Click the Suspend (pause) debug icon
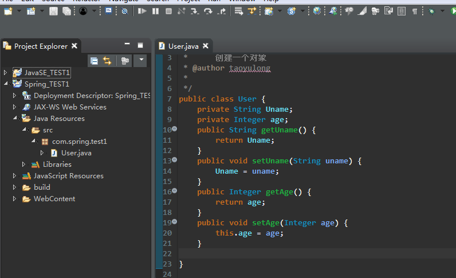Viewport: 456px width, 278px height. tap(155, 11)
